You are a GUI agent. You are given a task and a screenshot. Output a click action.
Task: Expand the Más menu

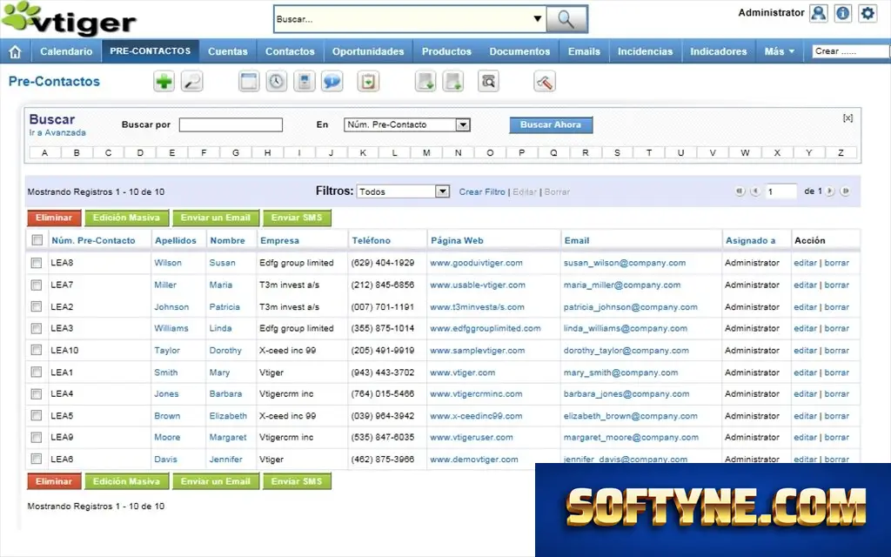[779, 51]
